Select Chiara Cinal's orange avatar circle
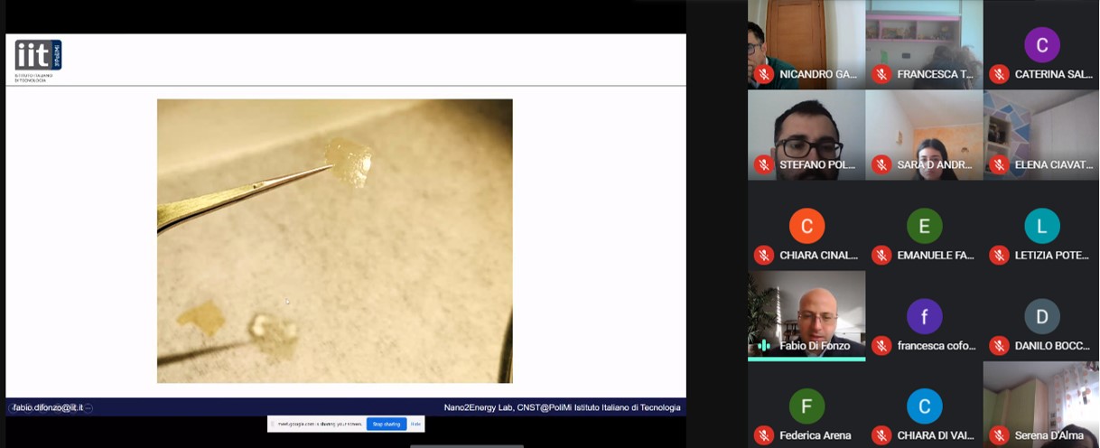This screenshot has height=448, width=1100. (806, 226)
